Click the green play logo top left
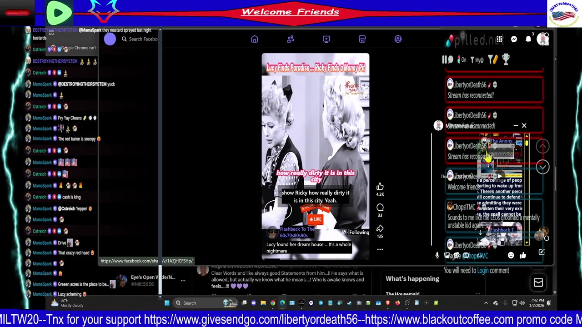This screenshot has height=327, width=582. [x=59, y=12]
